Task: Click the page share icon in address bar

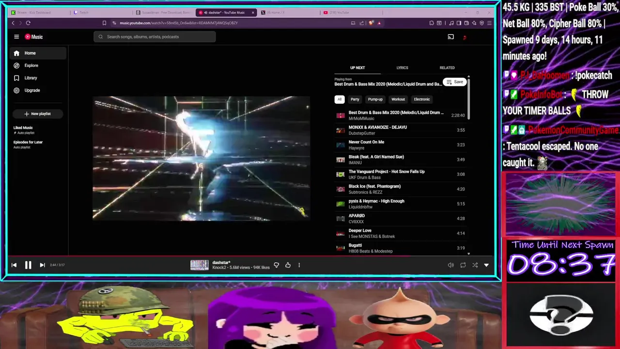Action: (x=361, y=23)
